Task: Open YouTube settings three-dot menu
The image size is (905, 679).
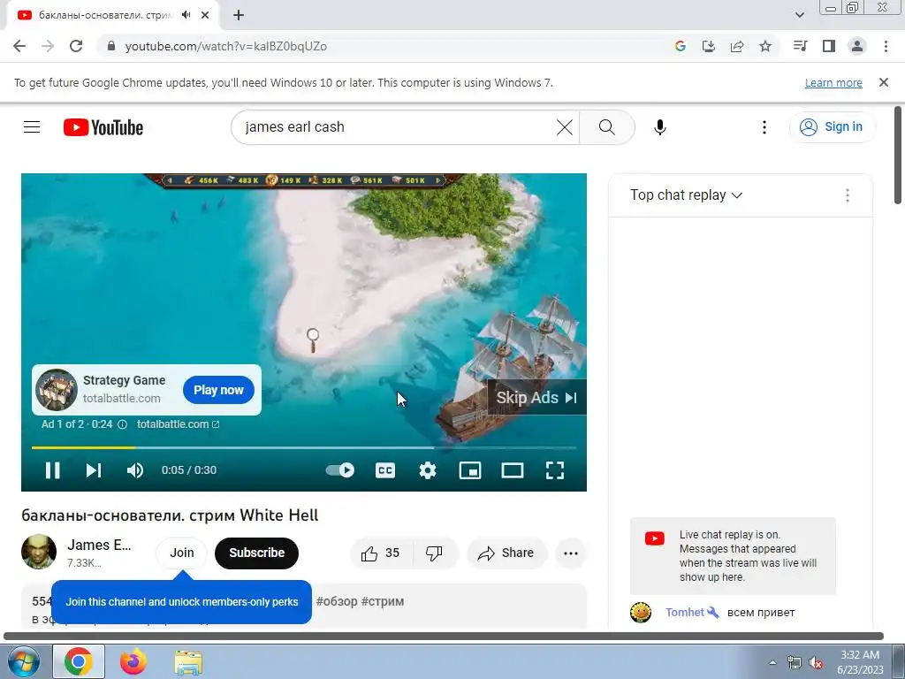Action: (764, 127)
